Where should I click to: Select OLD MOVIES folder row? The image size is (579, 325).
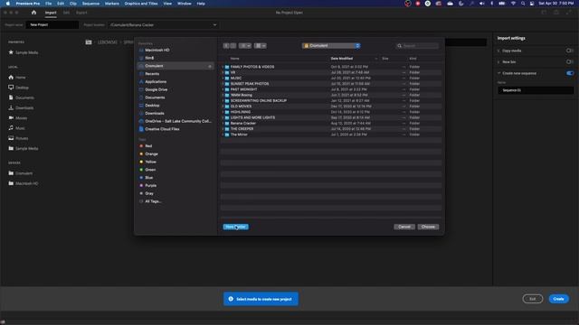click(x=331, y=107)
